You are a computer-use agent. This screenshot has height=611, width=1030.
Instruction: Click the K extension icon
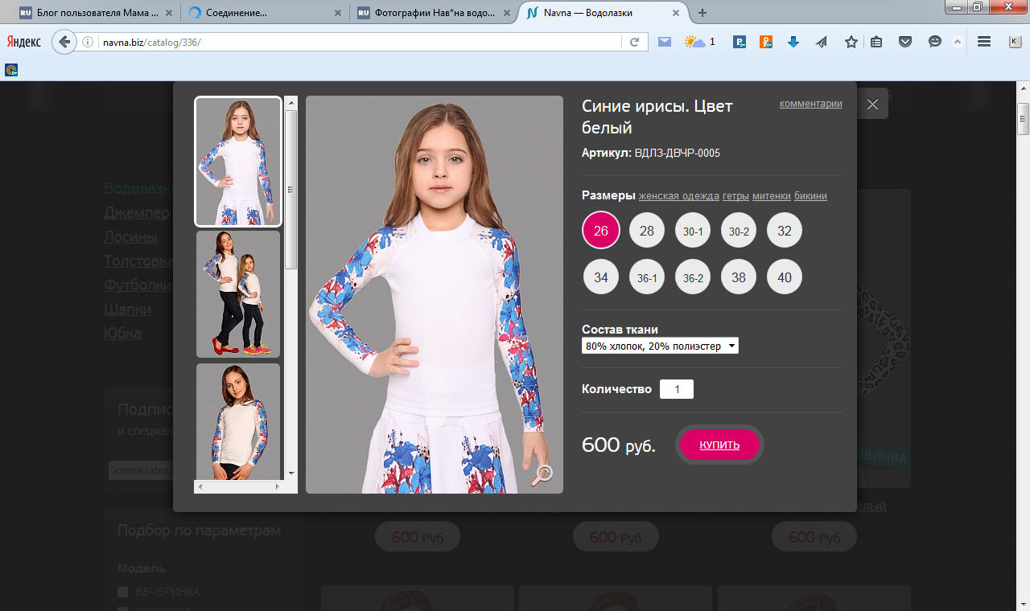click(x=1014, y=42)
